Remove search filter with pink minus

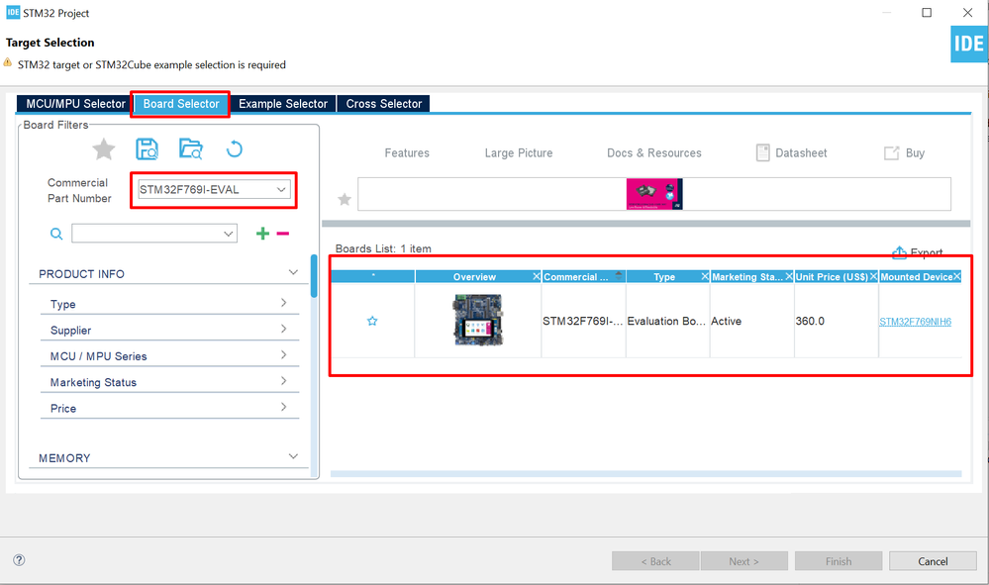[x=282, y=234]
